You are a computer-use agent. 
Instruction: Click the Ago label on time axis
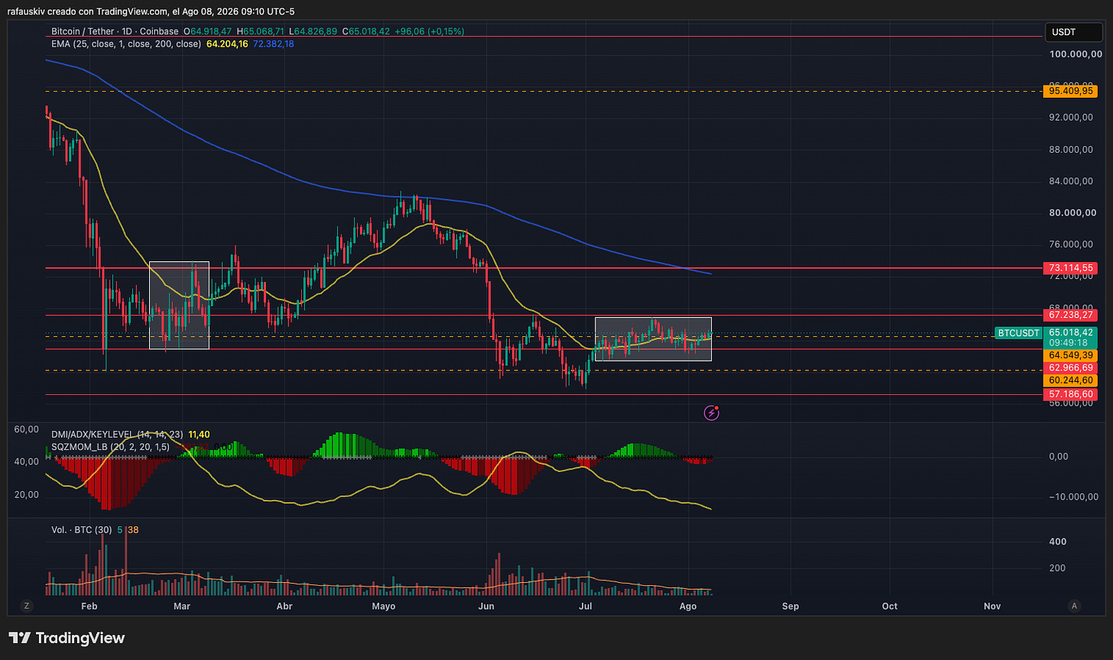(688, 606)
